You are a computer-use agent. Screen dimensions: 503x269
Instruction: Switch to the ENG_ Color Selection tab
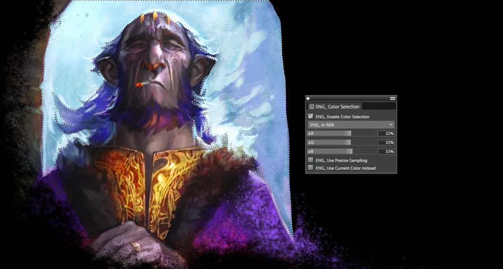point(337,107)
